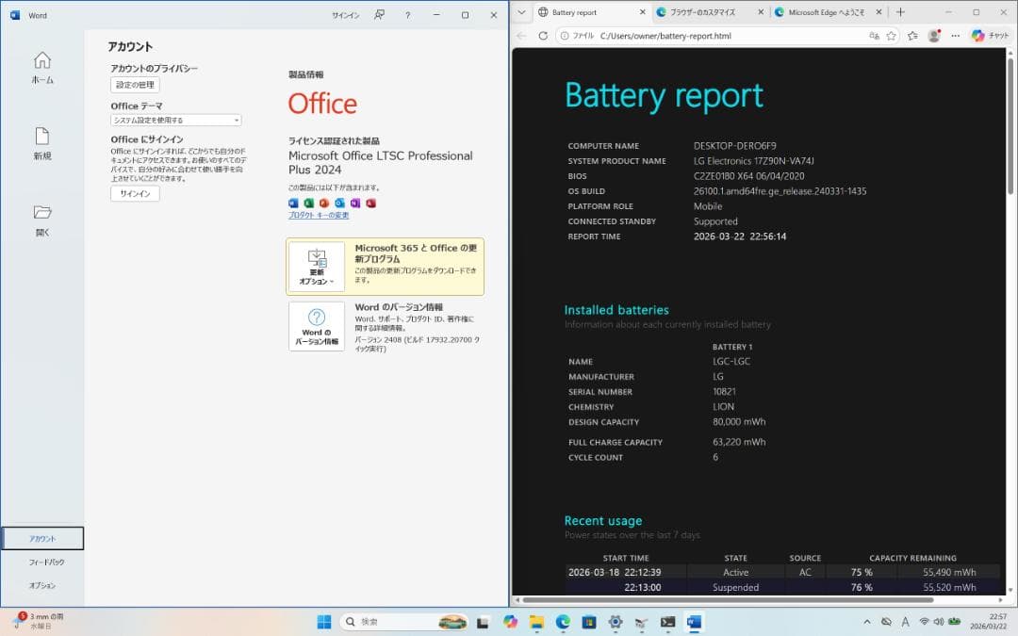Open Microsoft Store from the taskbar
This screenshot has height=636, width=1018.
(x=589, y=623)
